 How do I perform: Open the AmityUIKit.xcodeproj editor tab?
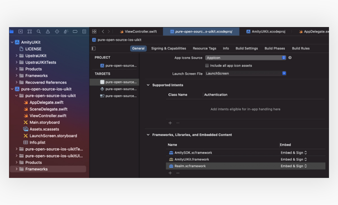266,32
